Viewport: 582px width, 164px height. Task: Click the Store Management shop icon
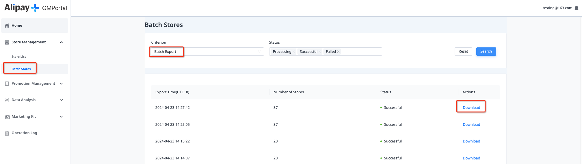pyautogui.click(x=7, y=42)
